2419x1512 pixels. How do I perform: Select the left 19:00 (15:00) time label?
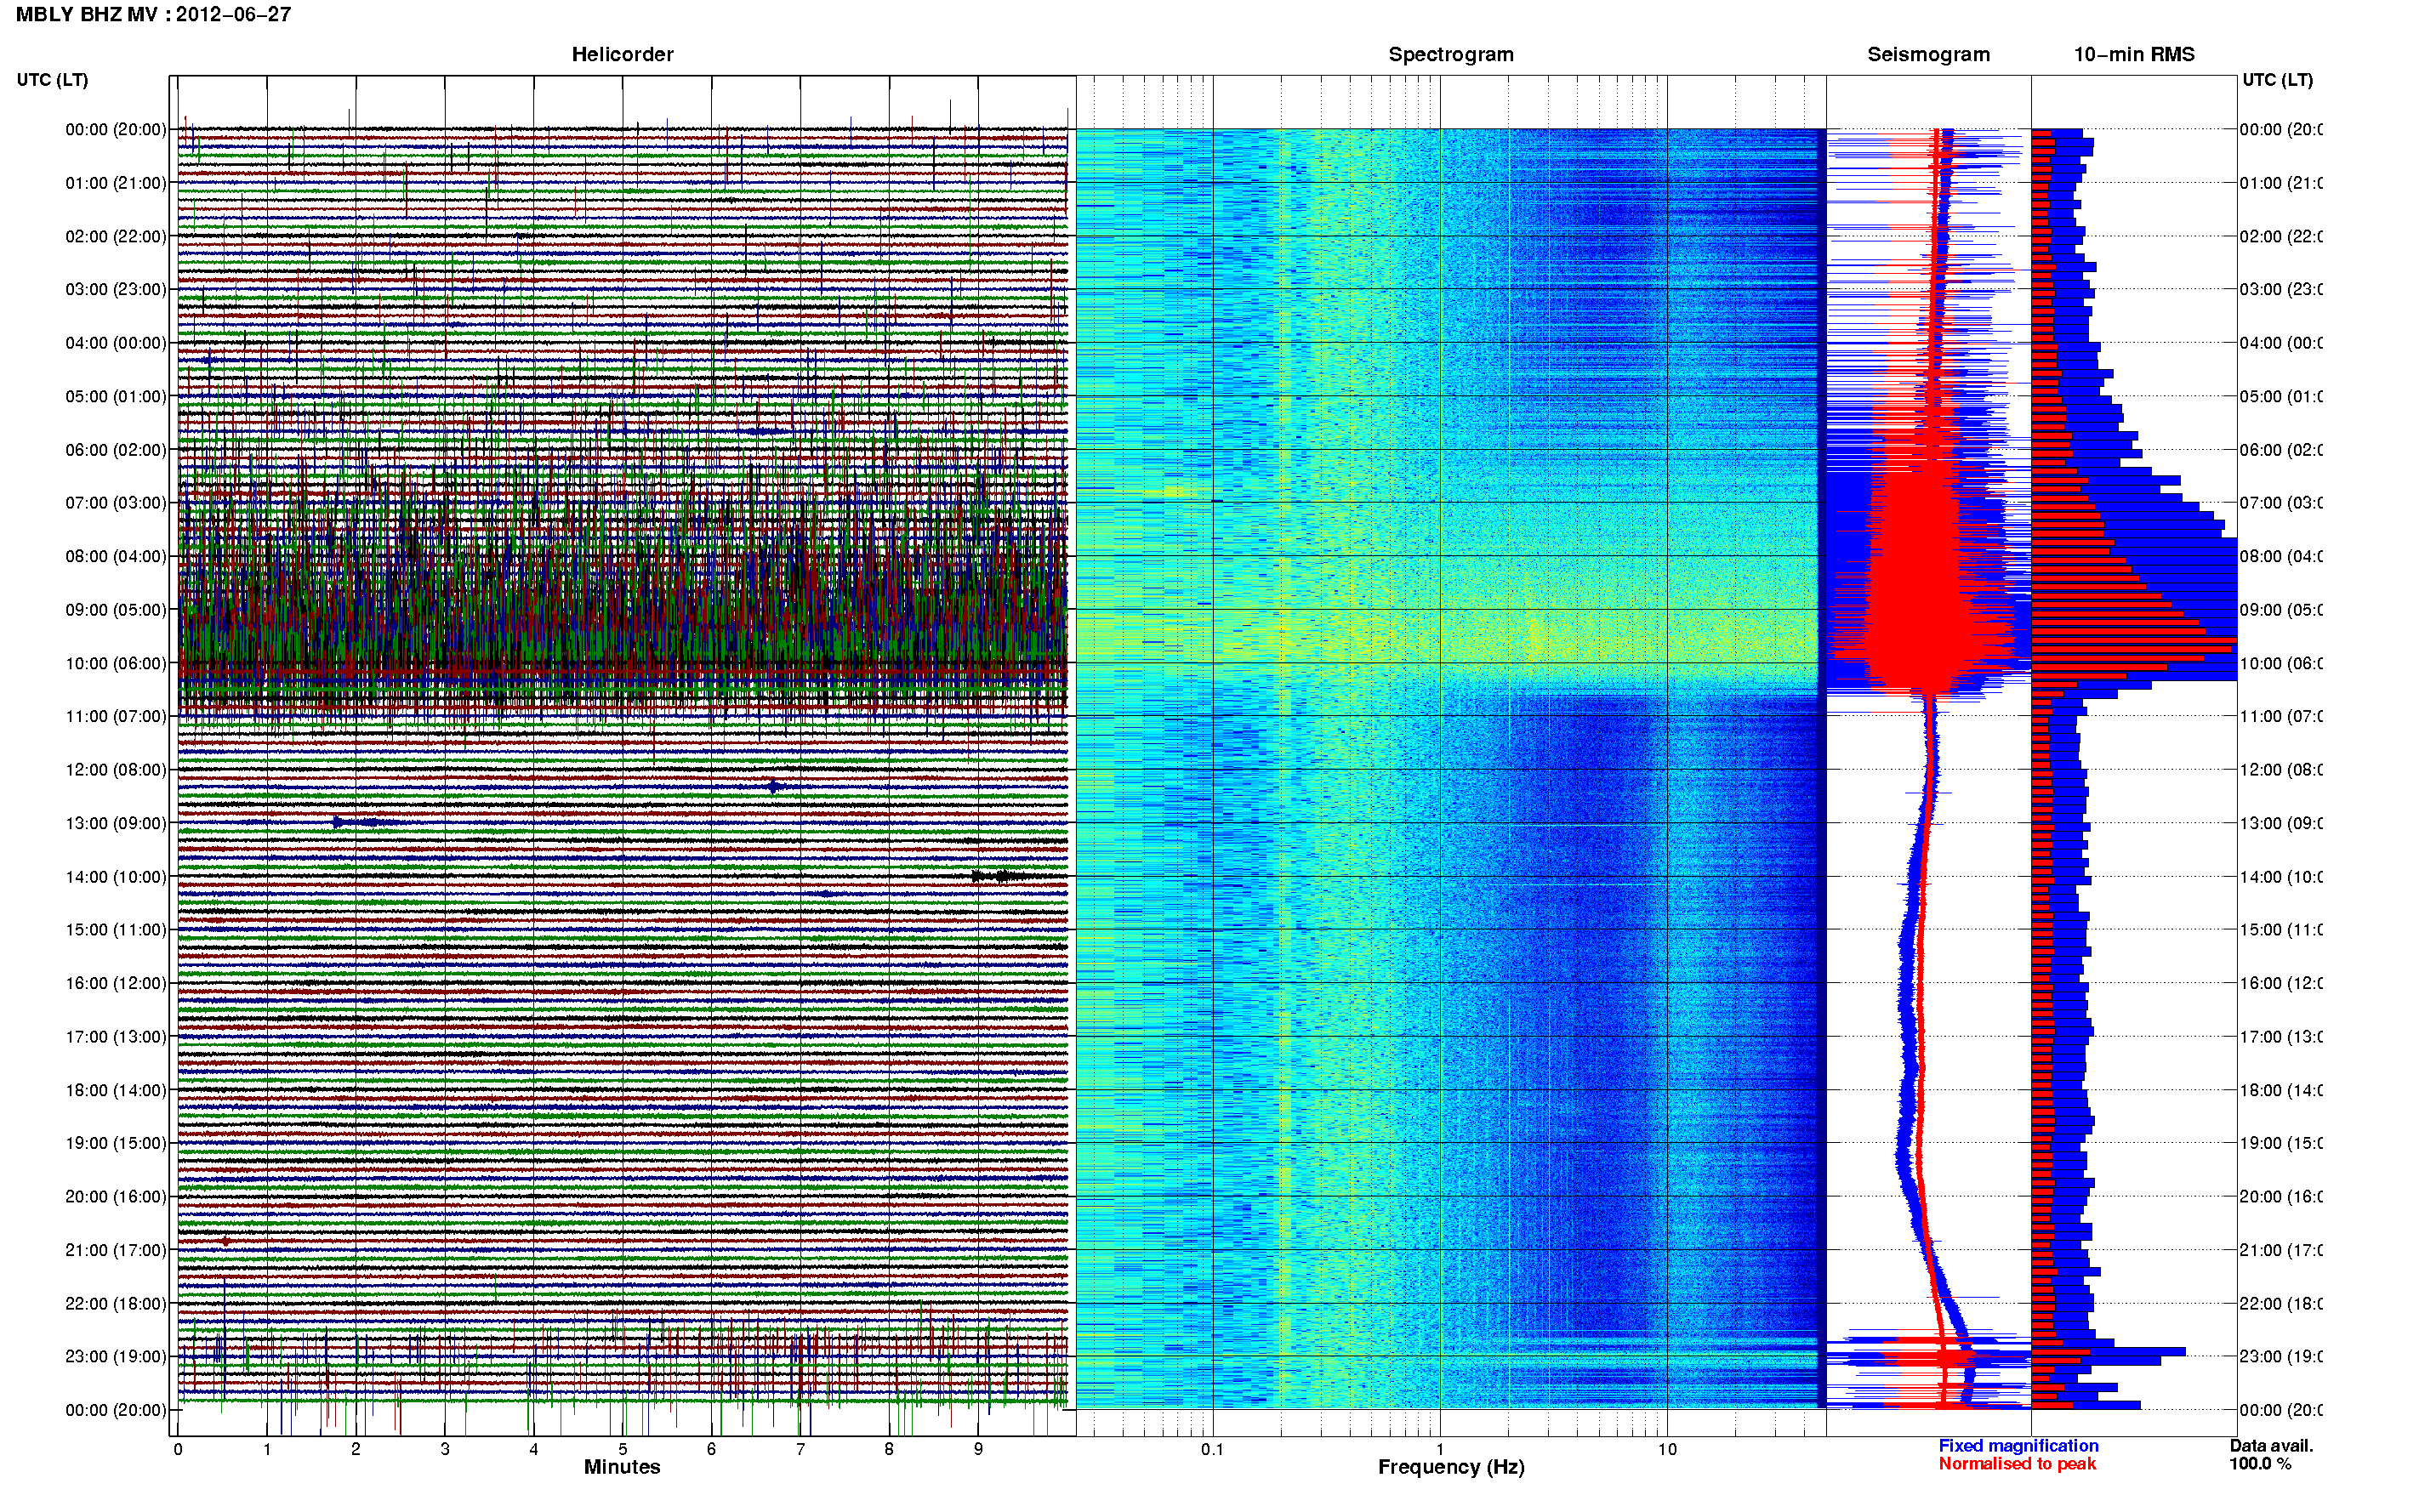click(116, 1143)
